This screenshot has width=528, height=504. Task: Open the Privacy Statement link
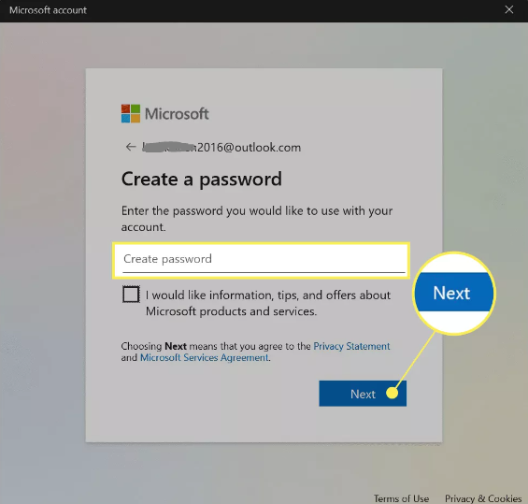[x=351, y=346]
